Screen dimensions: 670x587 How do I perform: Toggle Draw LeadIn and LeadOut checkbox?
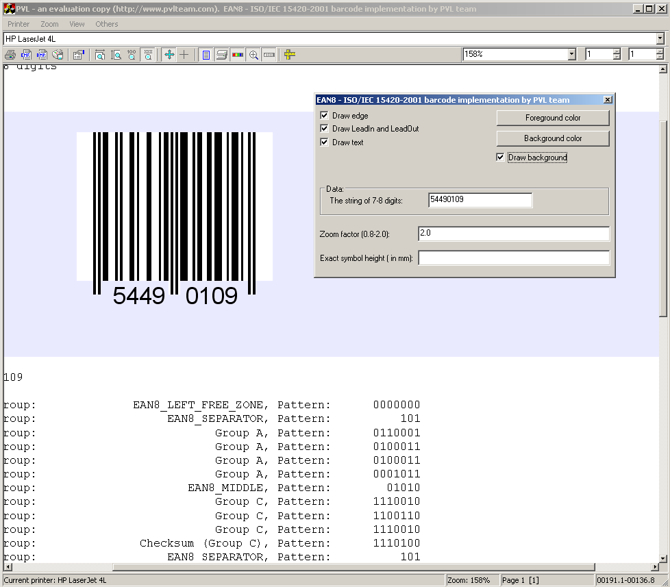point(324,128)
